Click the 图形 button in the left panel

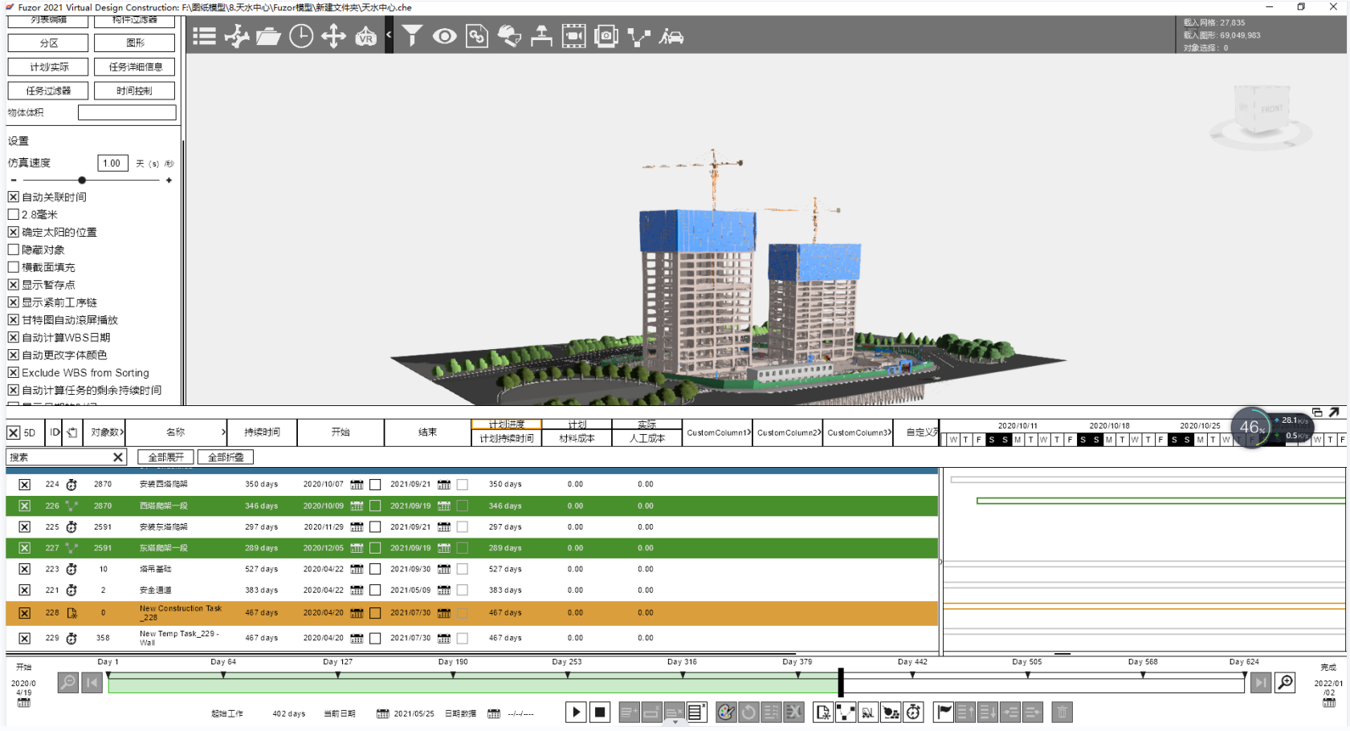135,43
